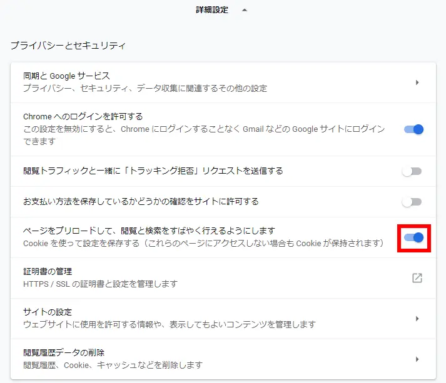Toggle Chrome へのログインを許可する switch
The height and width of the screenshot is (383, 446).
pos(414,129)
